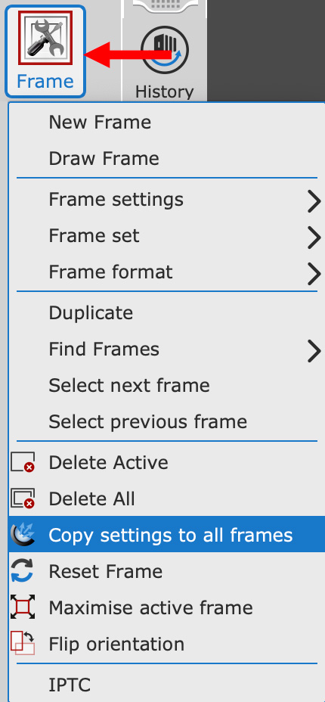Image resolution: width=325 pixels, height=702 pixels.
Task: Expand the Frame set submenu chevron
Action: tap(314, 238)
